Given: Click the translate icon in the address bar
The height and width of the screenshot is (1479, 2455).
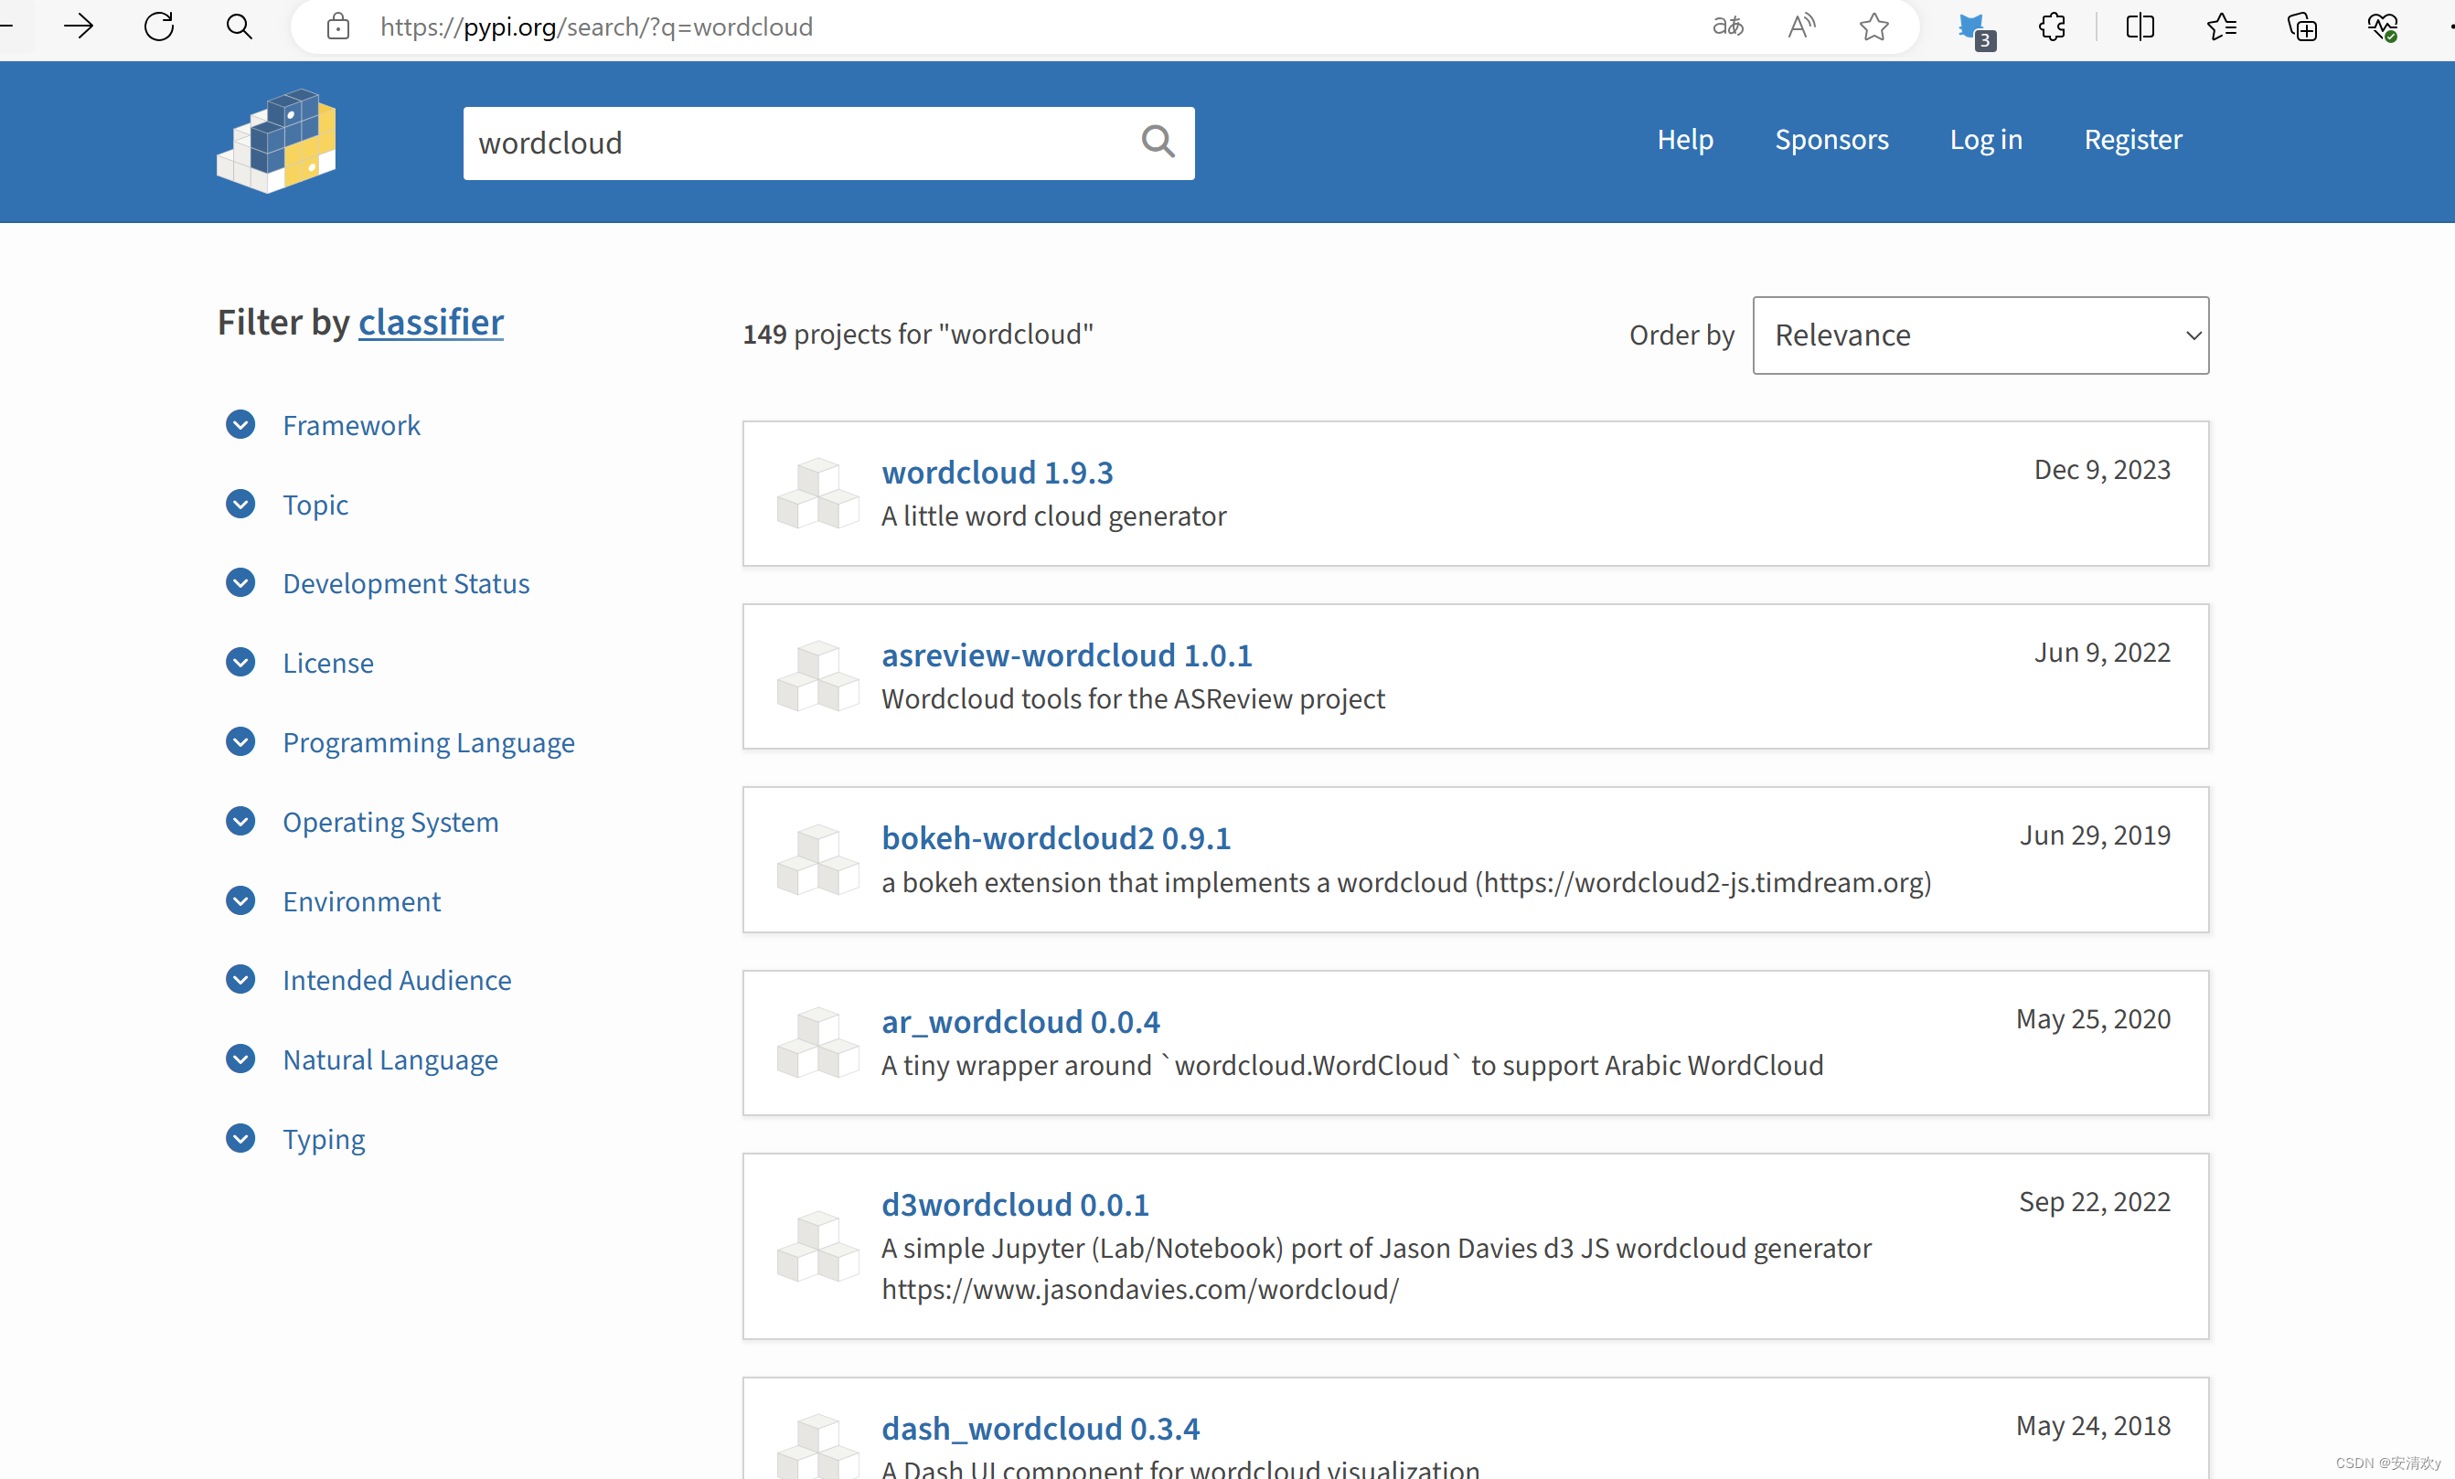Looking at the screenshot, I should pyautogui.click(x=1728, y=27).
